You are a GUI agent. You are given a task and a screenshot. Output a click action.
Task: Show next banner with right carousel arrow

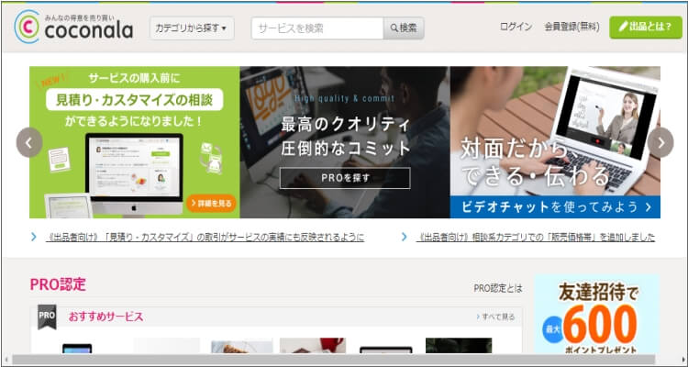660,143
